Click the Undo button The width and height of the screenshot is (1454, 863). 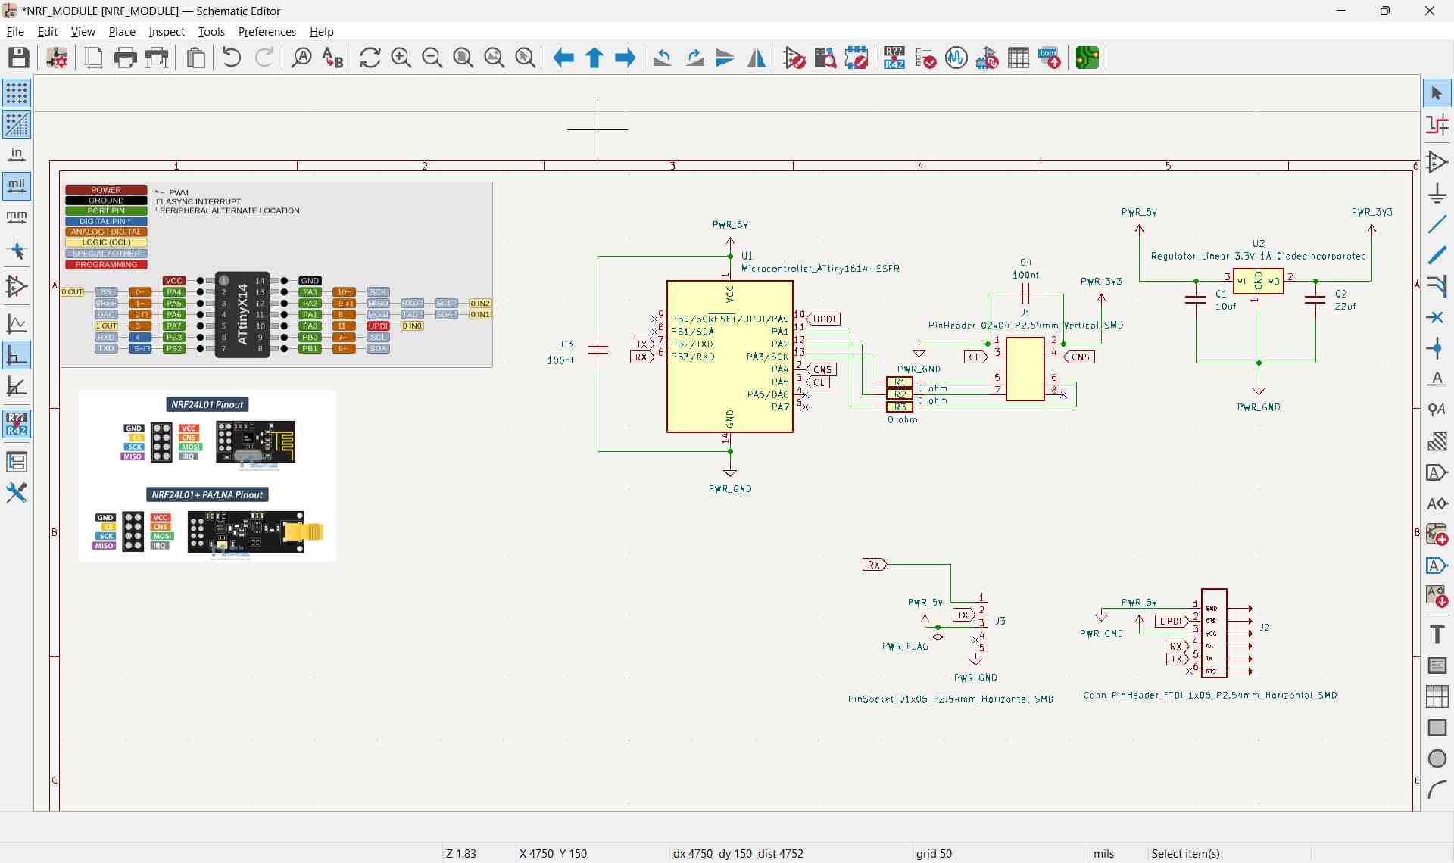(x=232, y=58)
